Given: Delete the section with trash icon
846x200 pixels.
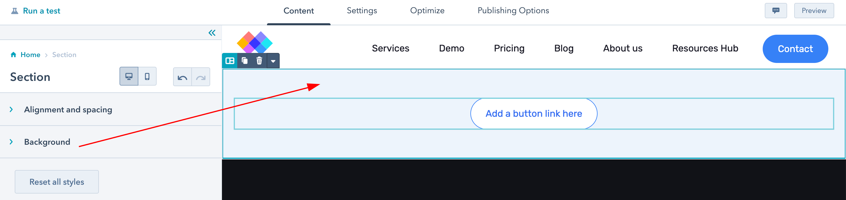Looking at the screenshot, I should [259, 61].
